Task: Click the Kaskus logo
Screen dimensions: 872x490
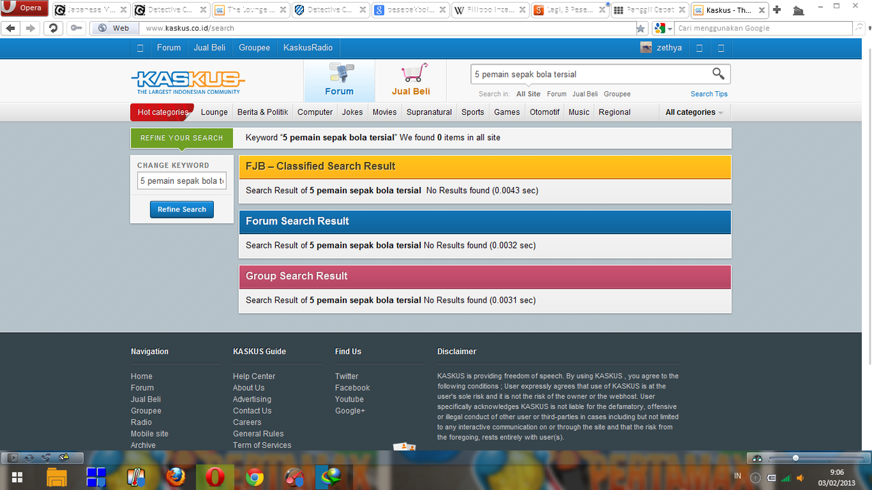Action: pyautogui.click(x=188, y=82)
